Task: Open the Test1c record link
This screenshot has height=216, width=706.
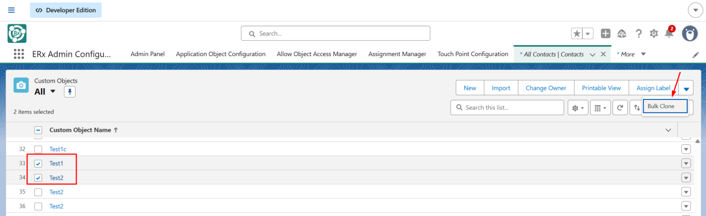Action: point(58,149)
